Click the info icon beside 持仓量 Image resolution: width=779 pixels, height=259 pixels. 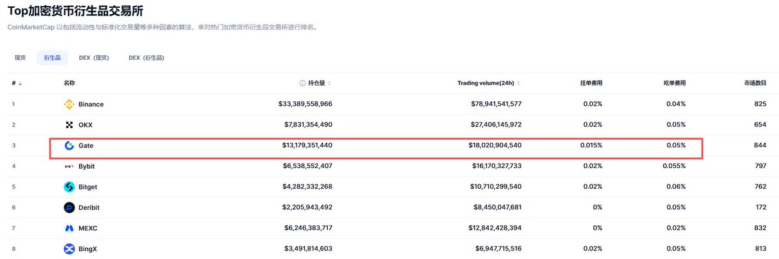tap(303, 83)
